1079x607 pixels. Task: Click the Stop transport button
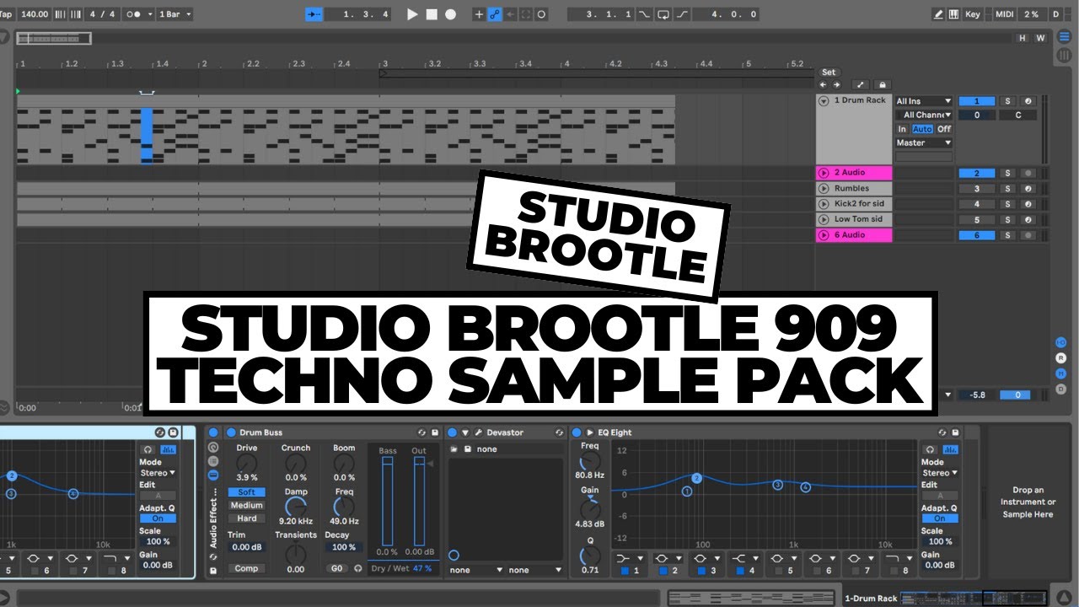[x=432, y=14]
